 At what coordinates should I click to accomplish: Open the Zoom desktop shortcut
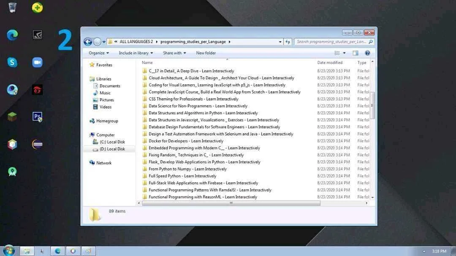(37, 62)
